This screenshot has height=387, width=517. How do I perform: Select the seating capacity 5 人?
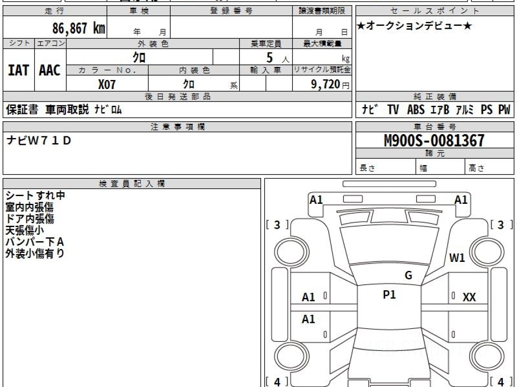tap(277, 58)
